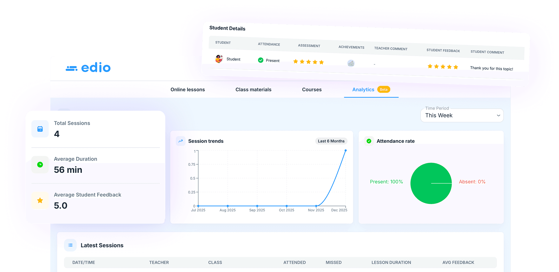The width and height of the screenshot is (559, 272).
Task: Click the "5.0" feedback value
Action: pos(61,206)
